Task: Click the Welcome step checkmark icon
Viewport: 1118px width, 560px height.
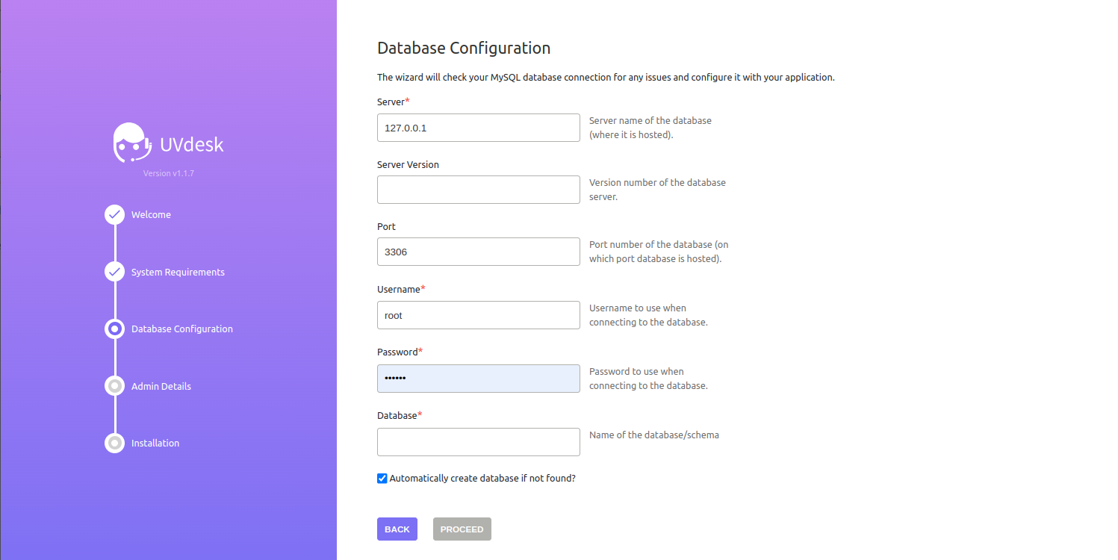Action: point(114,215)
